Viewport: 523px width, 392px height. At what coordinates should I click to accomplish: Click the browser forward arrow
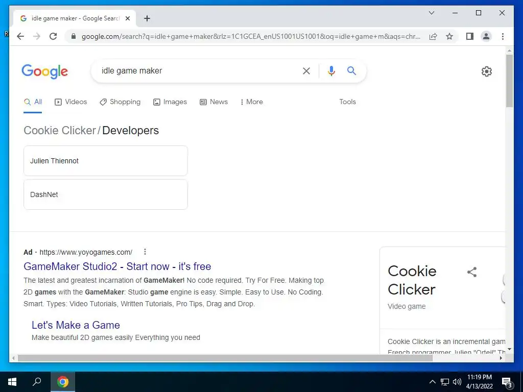(x=37, y=36)
